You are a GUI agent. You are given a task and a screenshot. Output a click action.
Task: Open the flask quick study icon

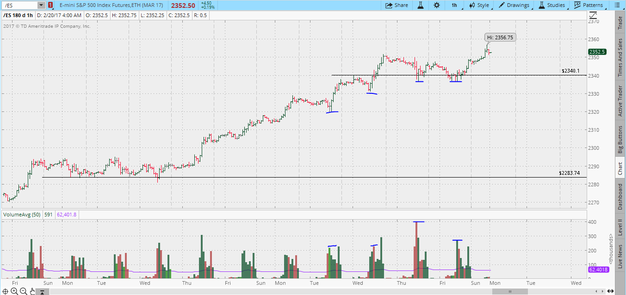point(421,5)
